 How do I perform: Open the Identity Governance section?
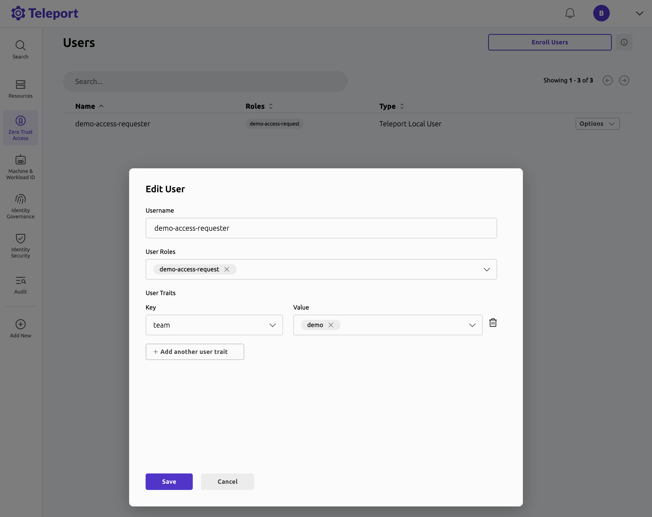tap(20, 206)
